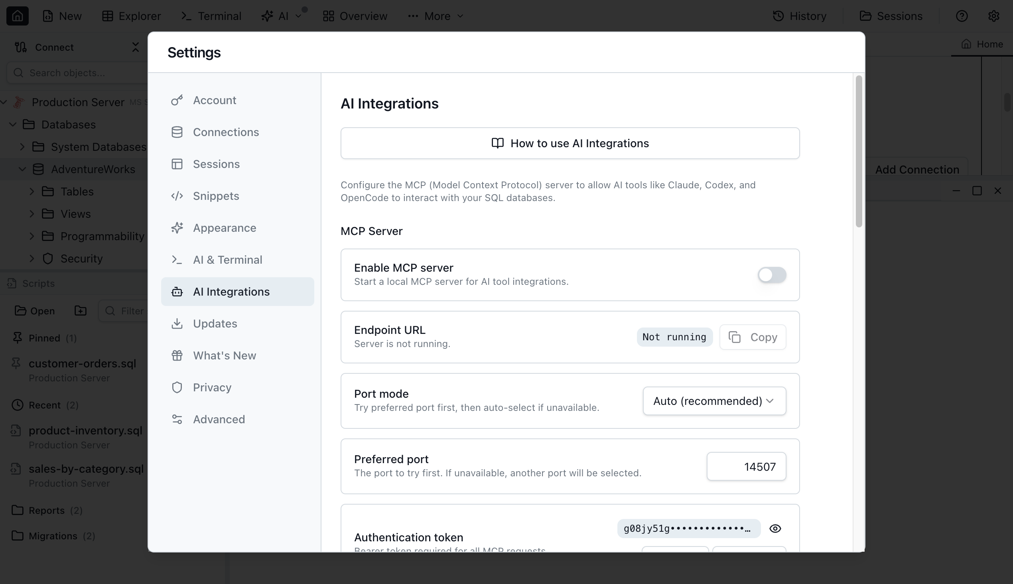Image resolution: width=1013 pixels, height=584 pixels.
Task: Expand the Security node
Action: coord(32,258)
